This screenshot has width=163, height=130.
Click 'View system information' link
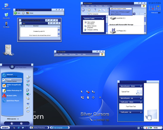91,23
